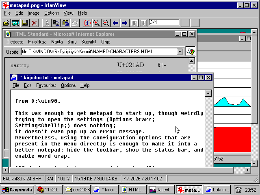Click metapad Options menu
This screenshot has height=195, width=260.
tap(68, 85)
